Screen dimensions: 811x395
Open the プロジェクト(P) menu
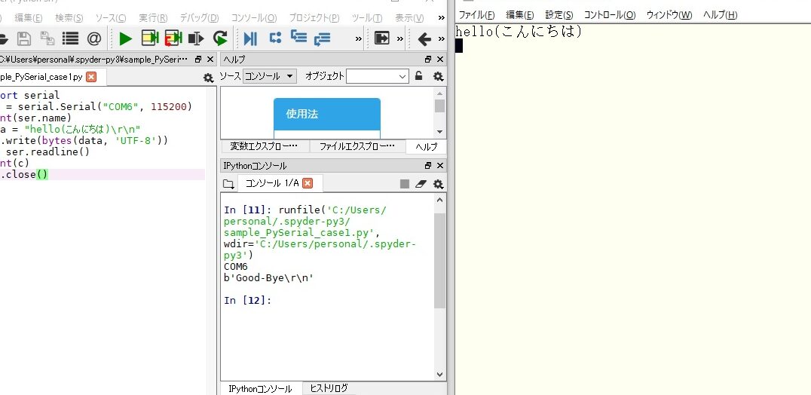click(314, 18)
